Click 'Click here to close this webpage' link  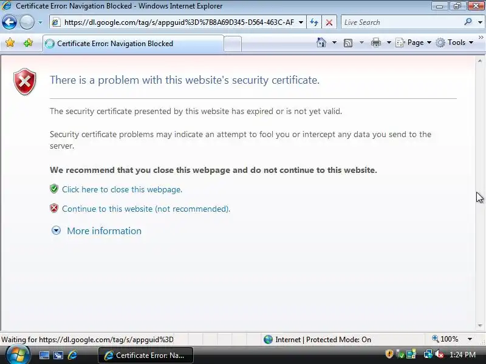(122, 189)
